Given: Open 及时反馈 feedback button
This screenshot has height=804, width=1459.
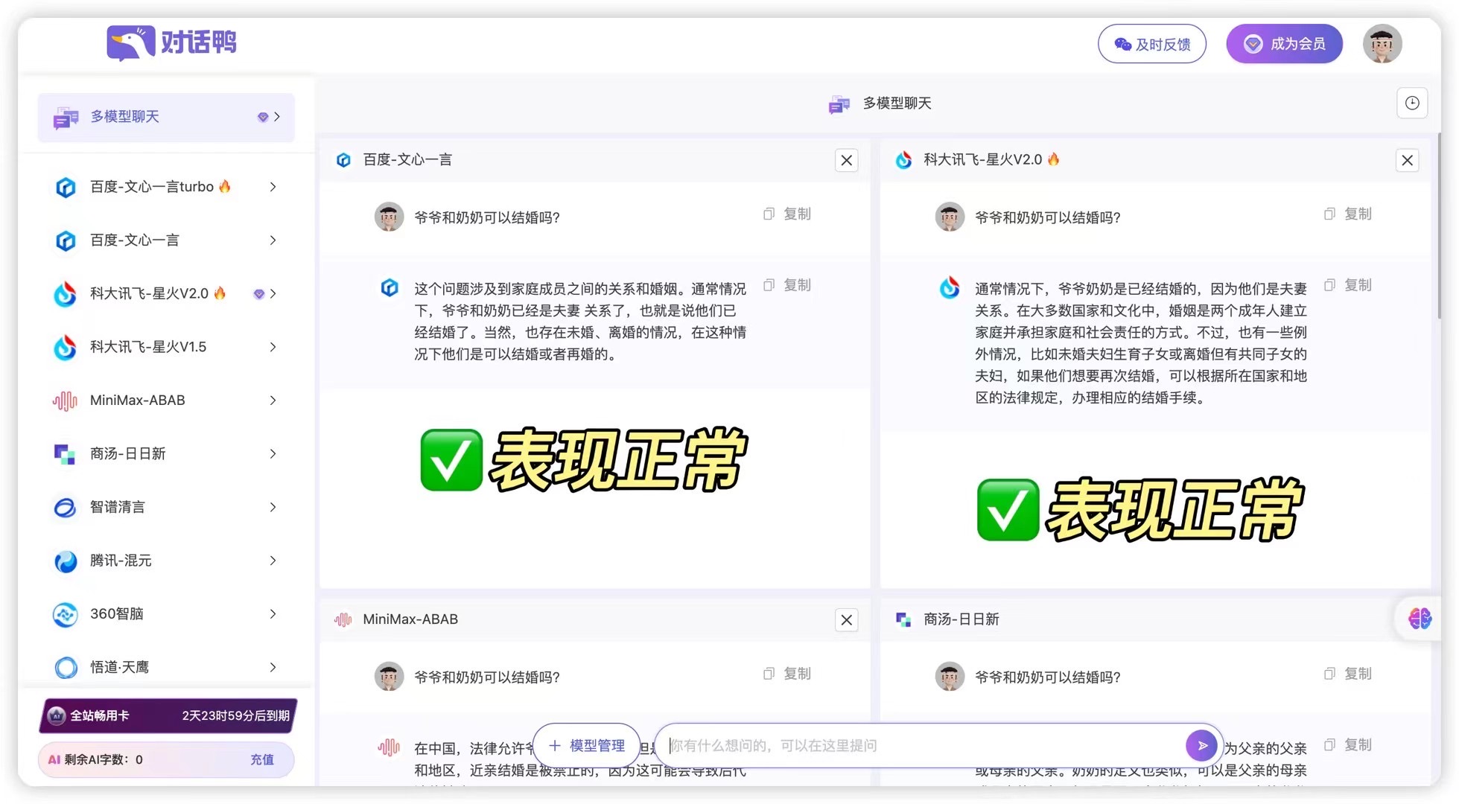Looking at the screenshot, I should click(1152, 44).
